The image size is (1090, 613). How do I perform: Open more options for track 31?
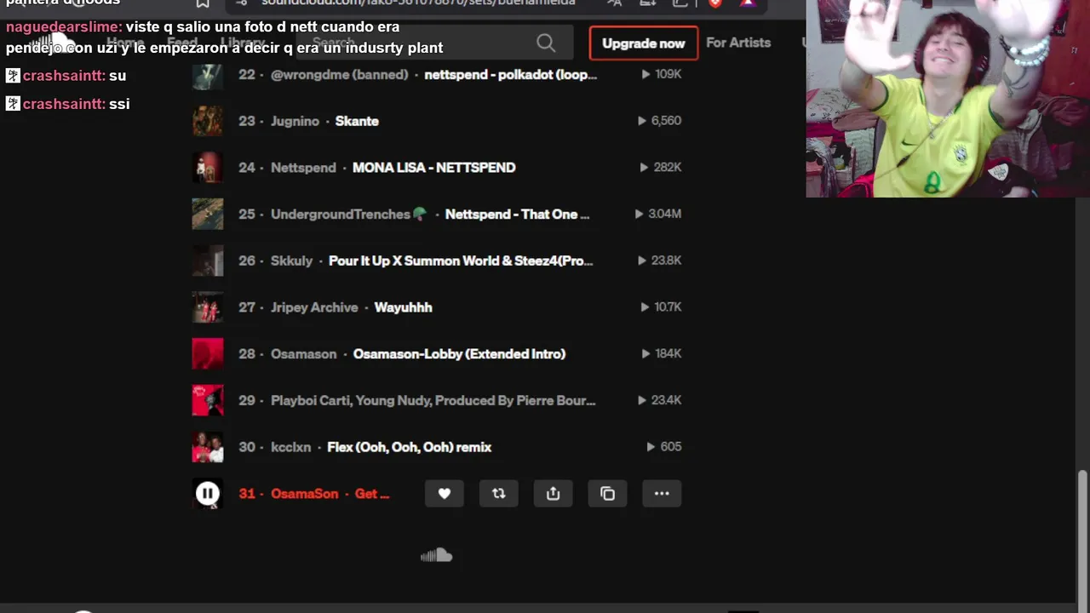pos(662,494)
